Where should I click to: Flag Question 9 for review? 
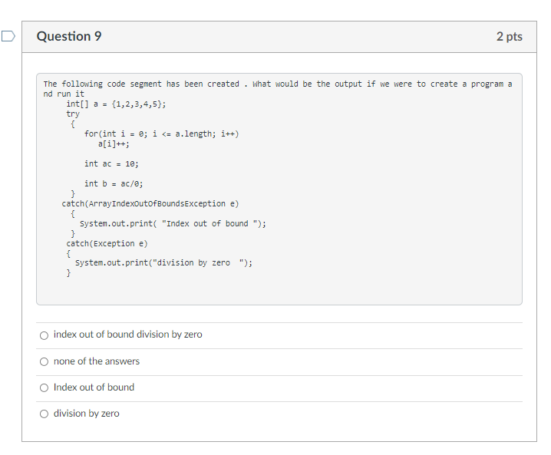pos(8,36)
